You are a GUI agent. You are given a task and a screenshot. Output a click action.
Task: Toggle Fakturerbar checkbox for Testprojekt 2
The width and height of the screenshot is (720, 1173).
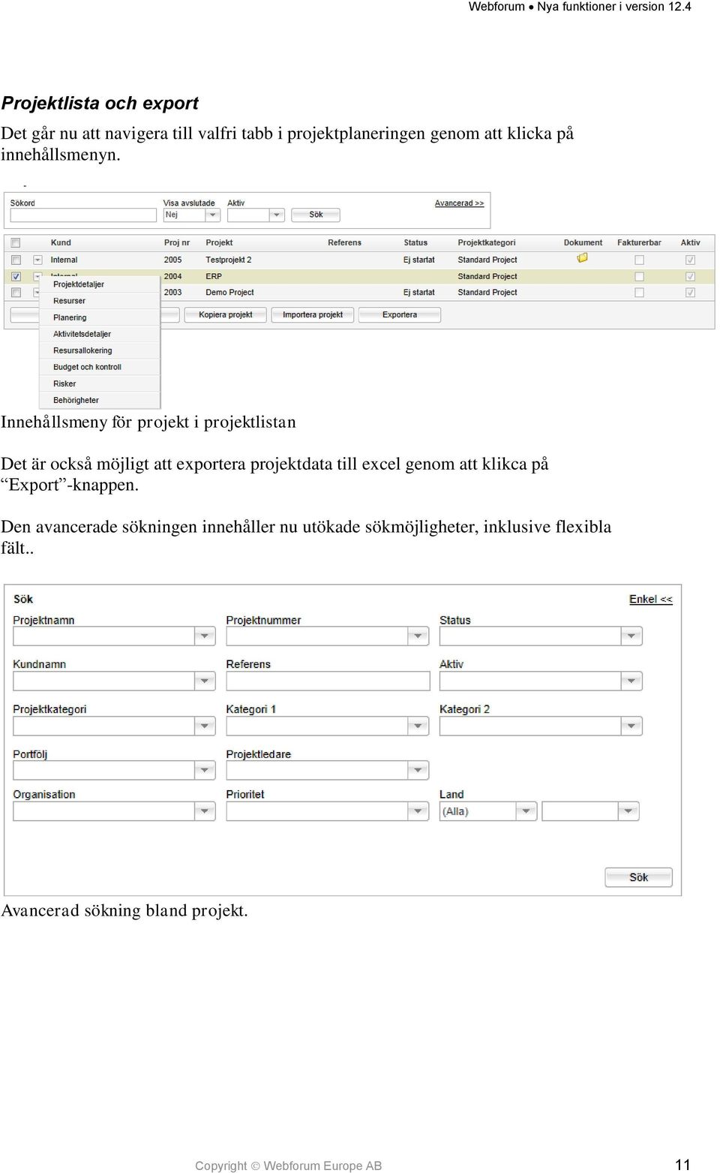click(x=639, y=260)
